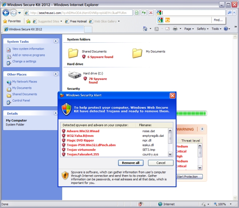239x208 pixels.
Task: Open My Documents in Other Places
Action: (22, 88)
